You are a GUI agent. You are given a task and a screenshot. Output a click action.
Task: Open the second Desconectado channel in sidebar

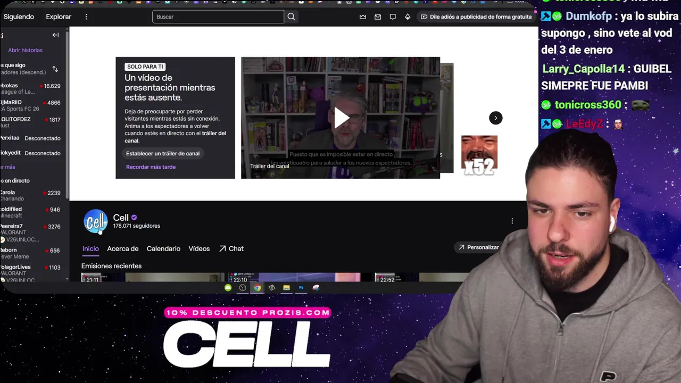point(31,153)
